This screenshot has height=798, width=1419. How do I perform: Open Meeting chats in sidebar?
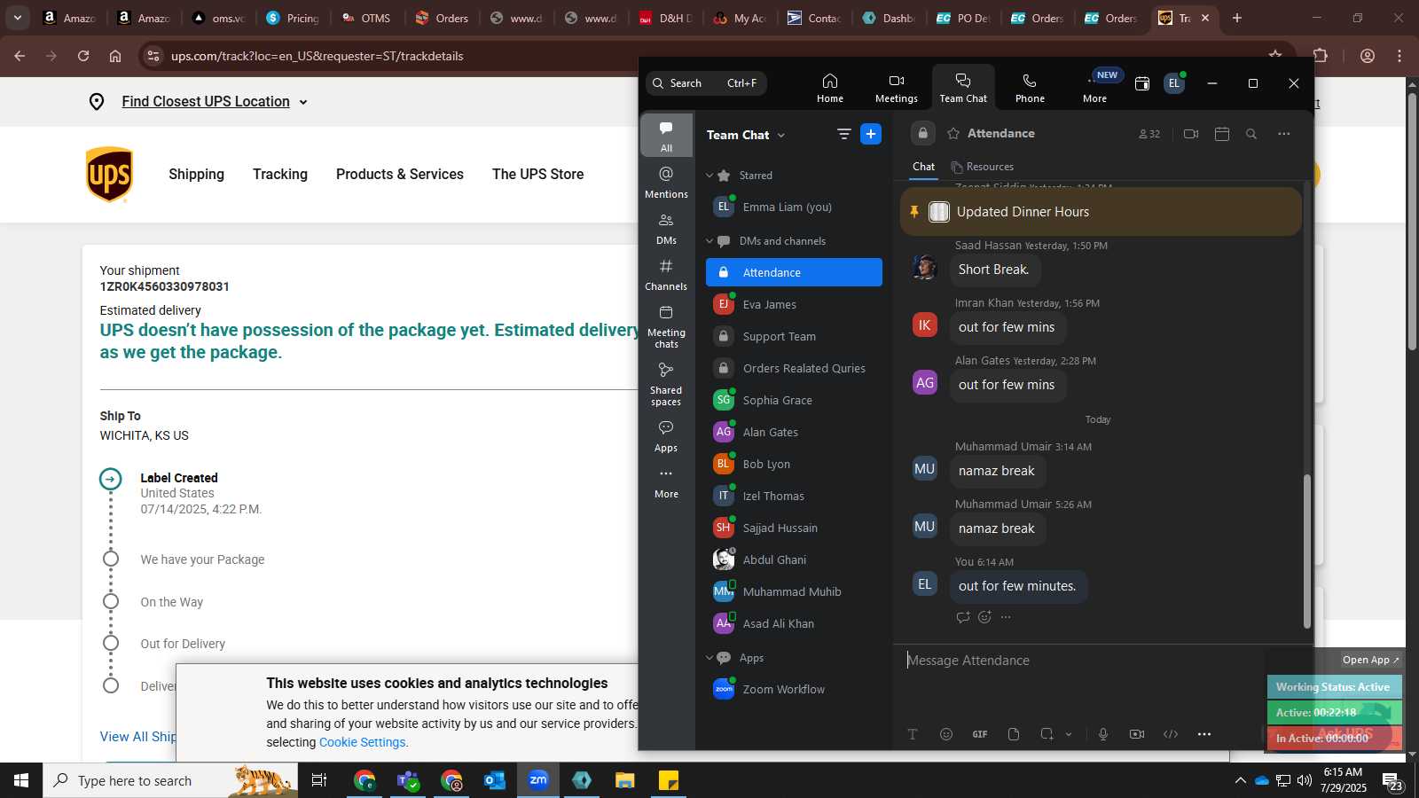666,325
